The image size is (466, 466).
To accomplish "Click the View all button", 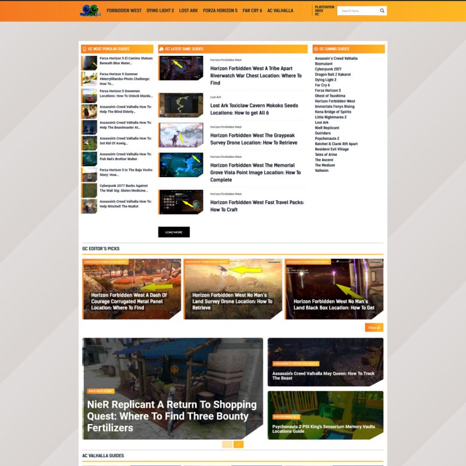I will [374, 327].
